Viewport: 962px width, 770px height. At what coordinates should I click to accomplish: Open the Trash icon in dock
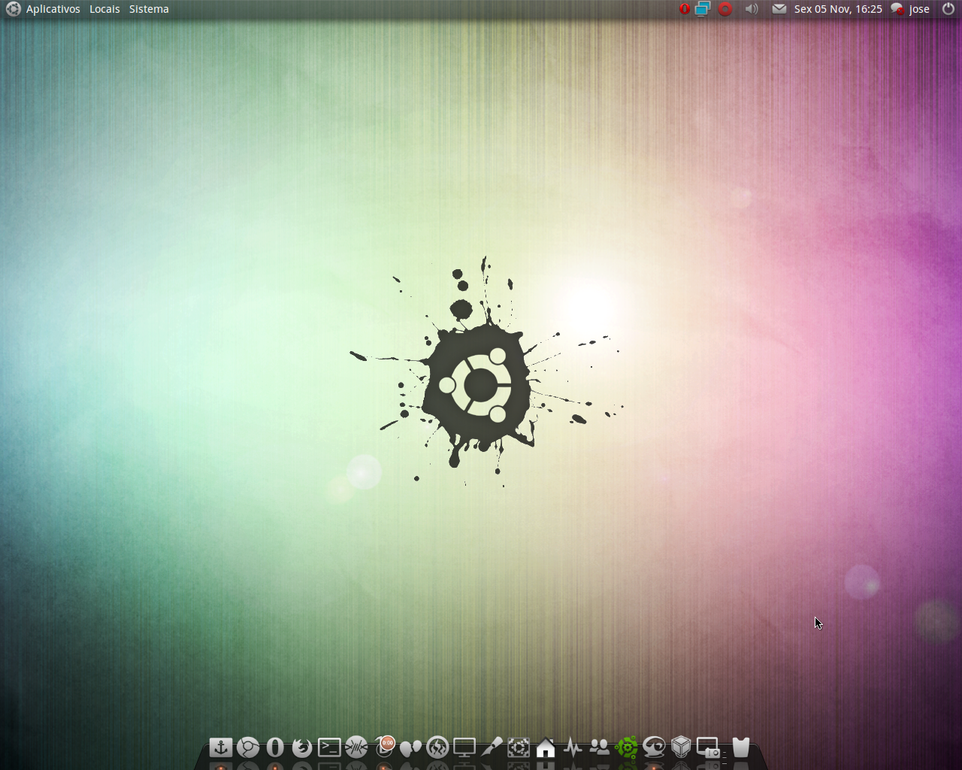coord(741,747)
